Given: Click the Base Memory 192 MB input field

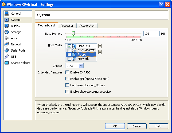Looking at the screenshot, I should 151,34.
